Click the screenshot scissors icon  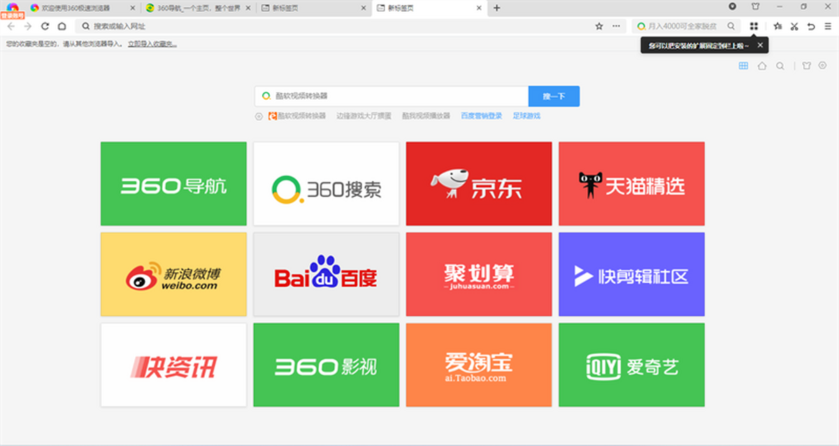tap(794, 26)
